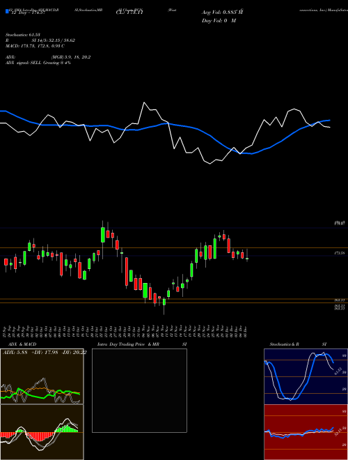Click the end of the blue SMA line

pos(330,121)
